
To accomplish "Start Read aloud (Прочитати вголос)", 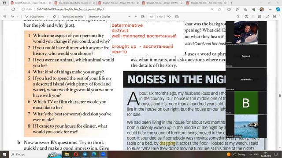I will point(72,17).
